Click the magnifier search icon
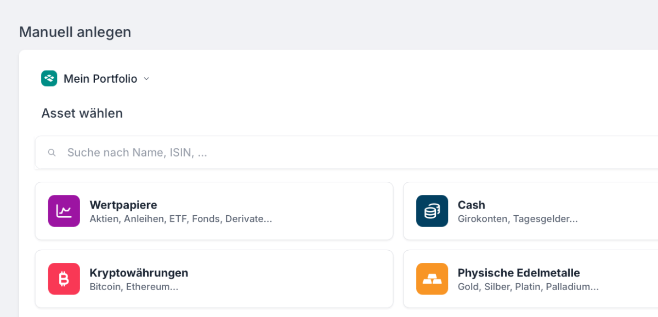Screen dimensions: 658x317 click(x=52, y=153)
